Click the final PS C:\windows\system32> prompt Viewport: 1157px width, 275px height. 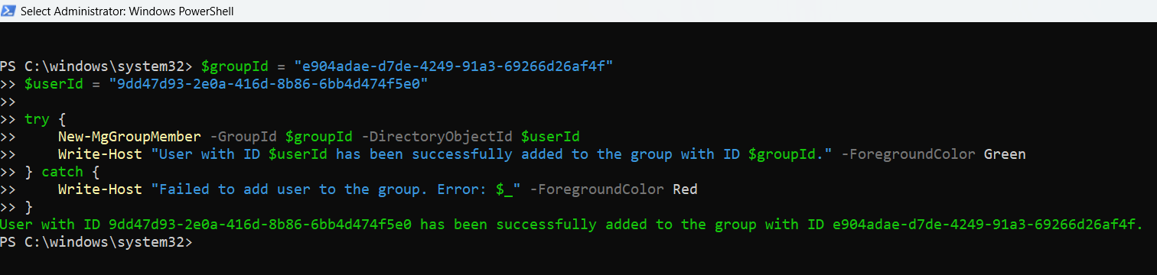pyautogui.click(x=96, y=242)
